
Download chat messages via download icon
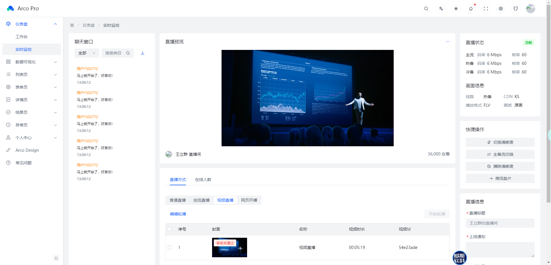coord(143,53)
